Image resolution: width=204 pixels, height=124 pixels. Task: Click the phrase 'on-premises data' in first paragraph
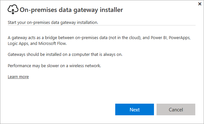[91, 38]
